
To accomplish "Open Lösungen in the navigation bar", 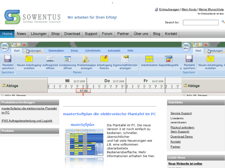I will click(39, 34).
